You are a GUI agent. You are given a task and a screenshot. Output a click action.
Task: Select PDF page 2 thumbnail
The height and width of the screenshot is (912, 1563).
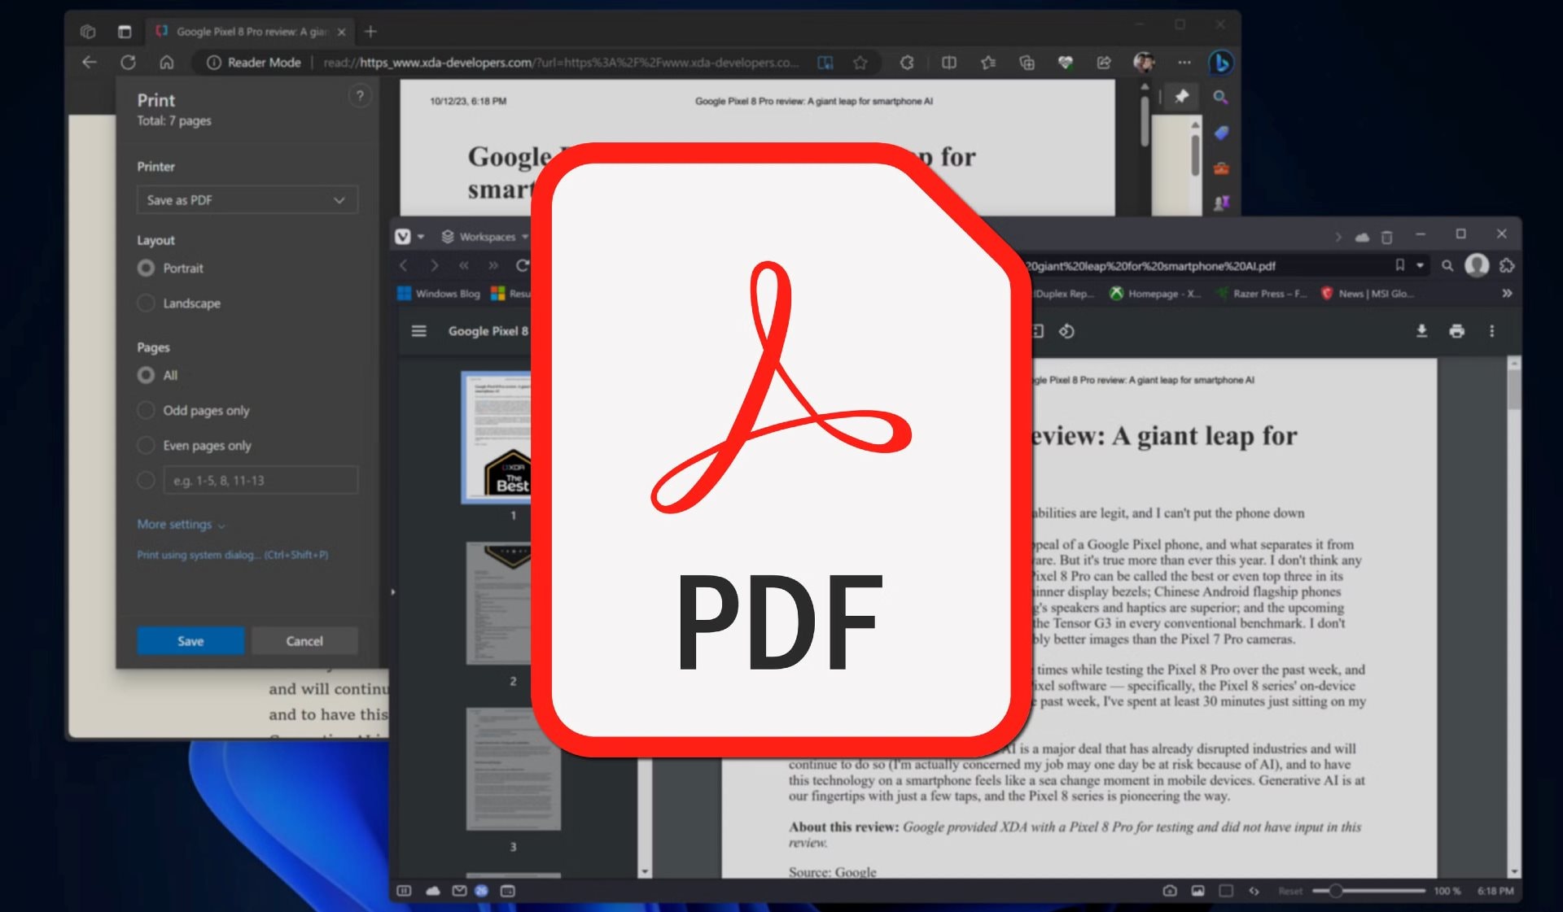499,604
